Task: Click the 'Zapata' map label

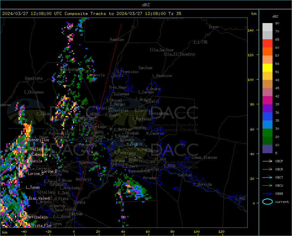Action: 79,202
